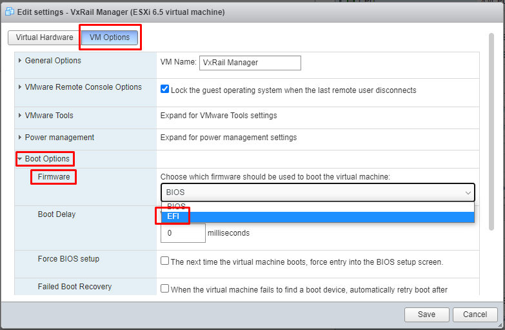This screenshot has width=505, height=330.
Task: Click the Save button
Action: [426, 315]
